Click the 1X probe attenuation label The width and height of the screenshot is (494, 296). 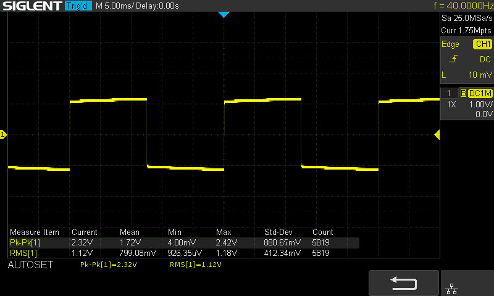(x=451, y=104)
